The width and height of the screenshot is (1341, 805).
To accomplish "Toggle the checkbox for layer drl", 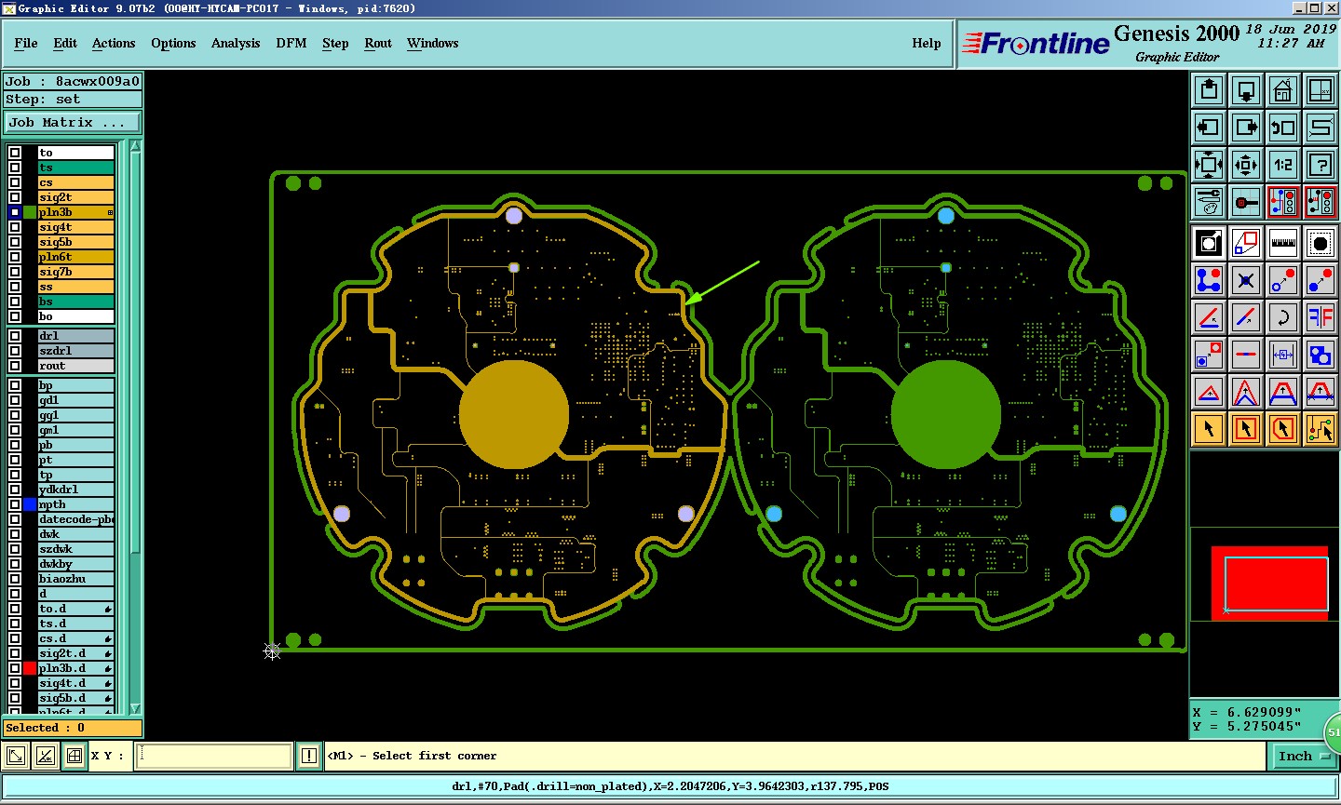I will [15, 336].
